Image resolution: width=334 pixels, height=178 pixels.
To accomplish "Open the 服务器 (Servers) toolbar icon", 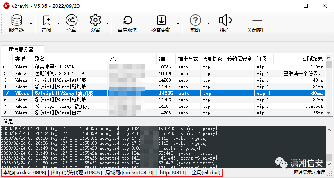I will 17,20.
